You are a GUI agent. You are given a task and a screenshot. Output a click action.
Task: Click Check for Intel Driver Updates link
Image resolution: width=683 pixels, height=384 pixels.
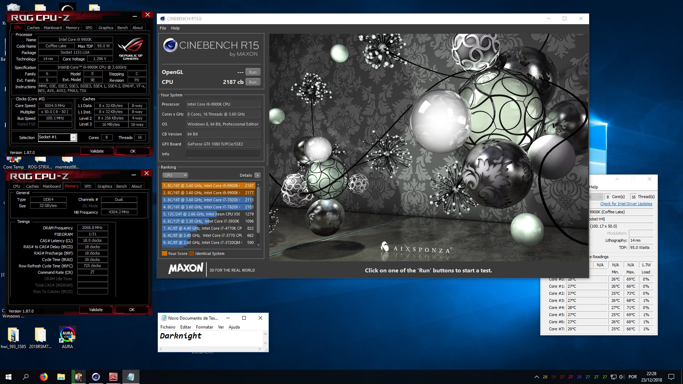(626, 204)
